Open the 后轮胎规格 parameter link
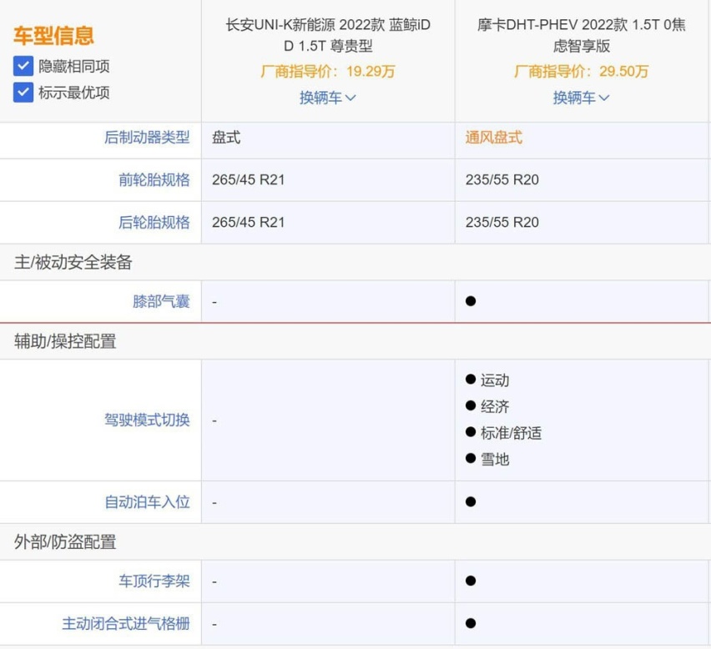The height and width of the screenshot is (649, 711). pos(154,222)
